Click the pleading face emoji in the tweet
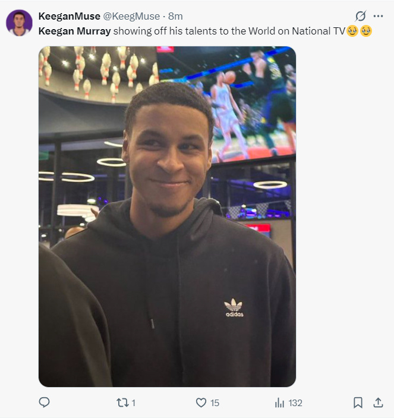Image resolution: width=394 pixels, height=418 pixels. pyautogui.click(x=352, y=31)
